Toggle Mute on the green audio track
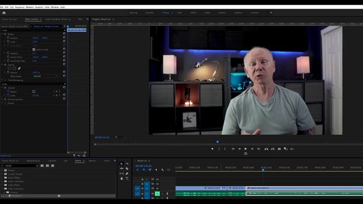 pyautogui.click(x=157, y=193)
